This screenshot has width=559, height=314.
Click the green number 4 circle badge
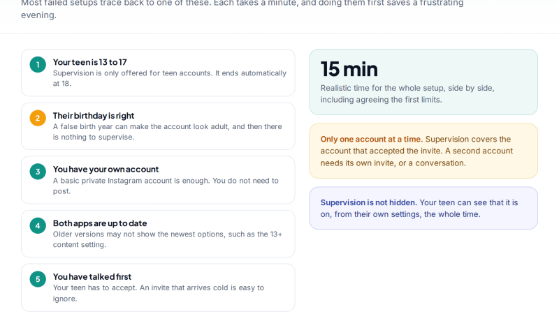[38, 225]
